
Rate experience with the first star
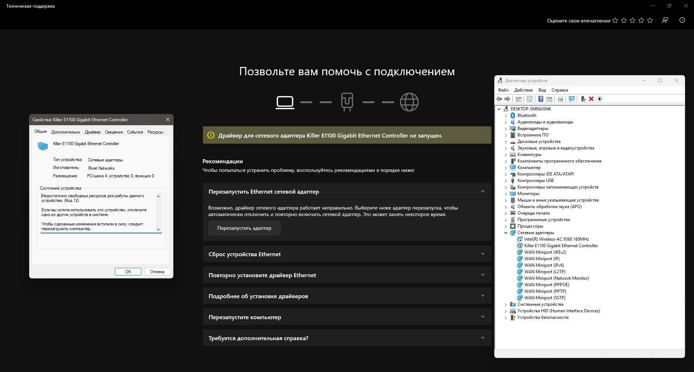click(x=615, y=21)
